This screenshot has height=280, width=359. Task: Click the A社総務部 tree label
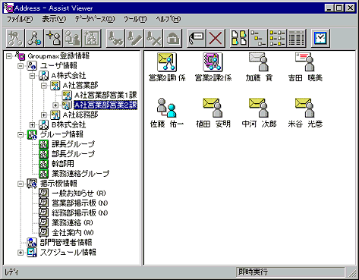click(x=80, y=115)
